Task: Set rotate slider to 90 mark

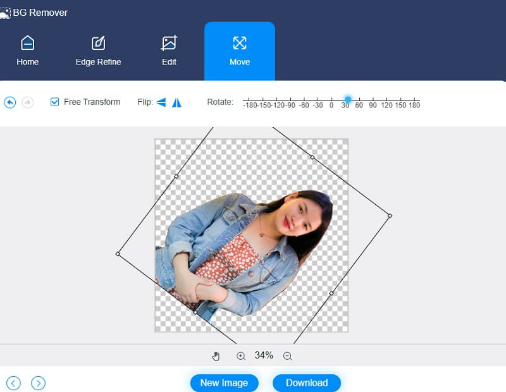Action: 373,100
